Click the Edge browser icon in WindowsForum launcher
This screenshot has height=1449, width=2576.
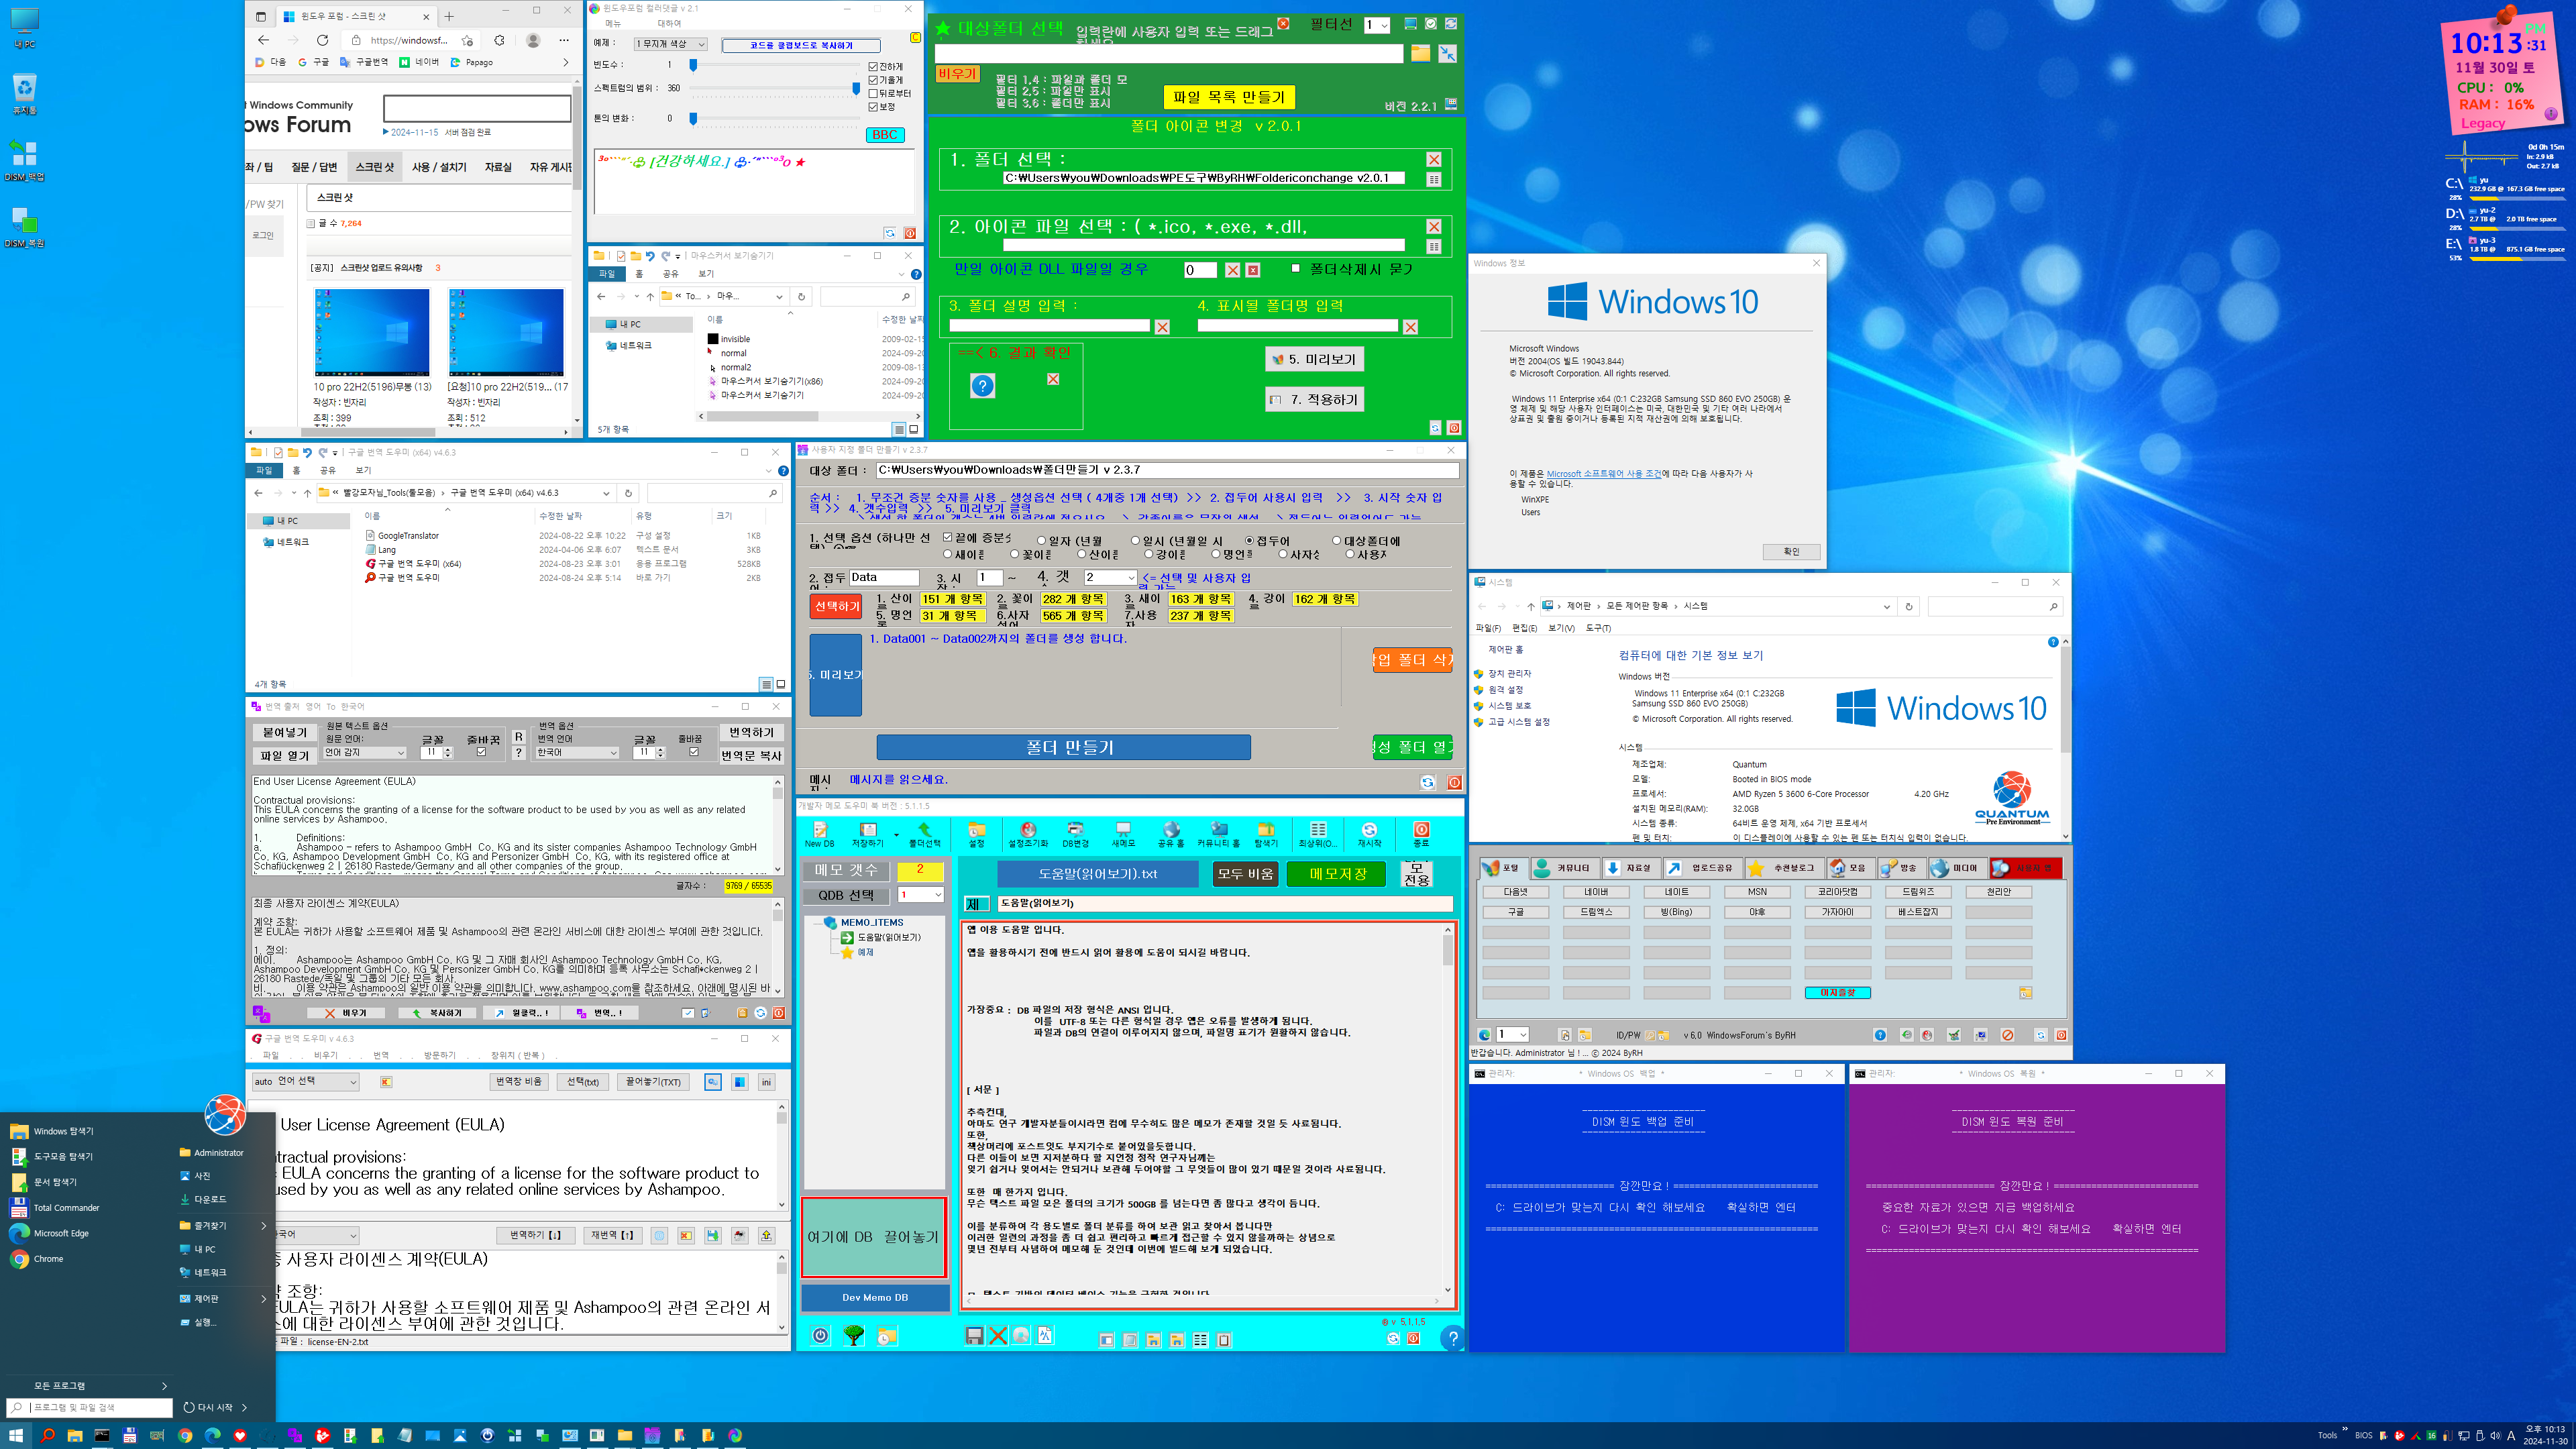point(1485,1035)
